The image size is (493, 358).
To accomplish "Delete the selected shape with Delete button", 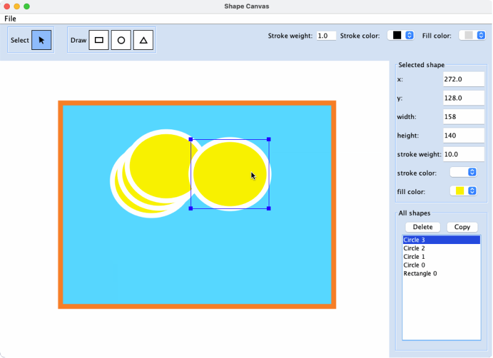I will pos(423,227).
